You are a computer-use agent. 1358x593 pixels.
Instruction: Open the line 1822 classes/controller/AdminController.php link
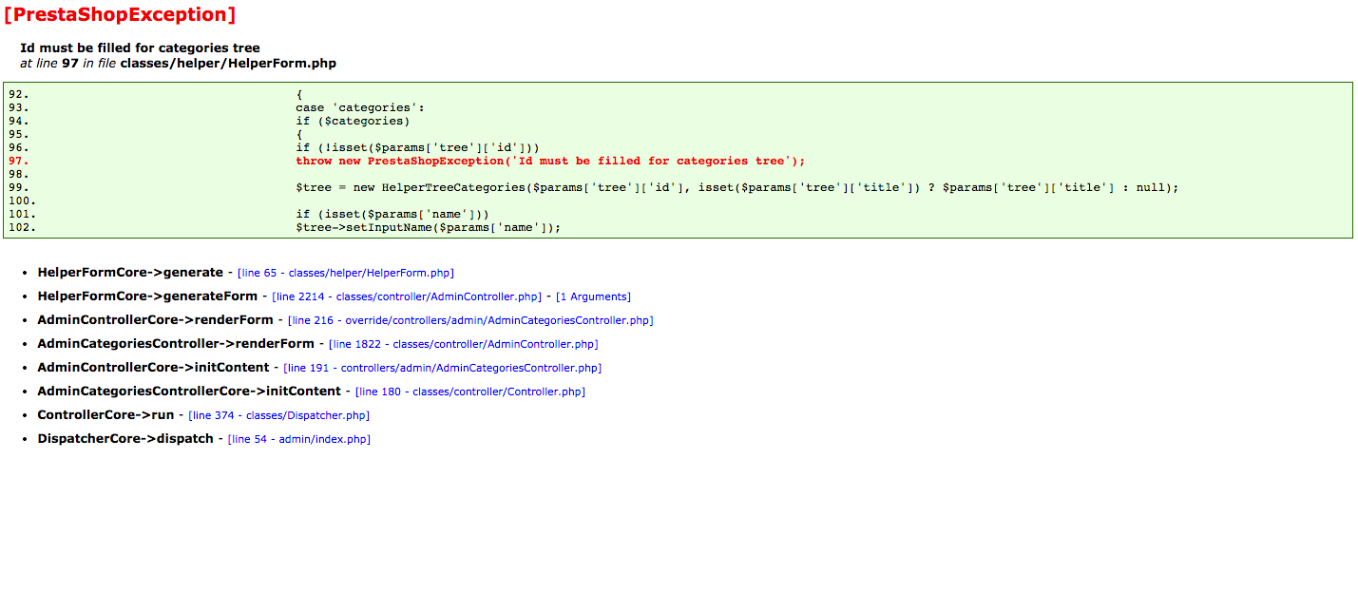click(x=464, y=344)
